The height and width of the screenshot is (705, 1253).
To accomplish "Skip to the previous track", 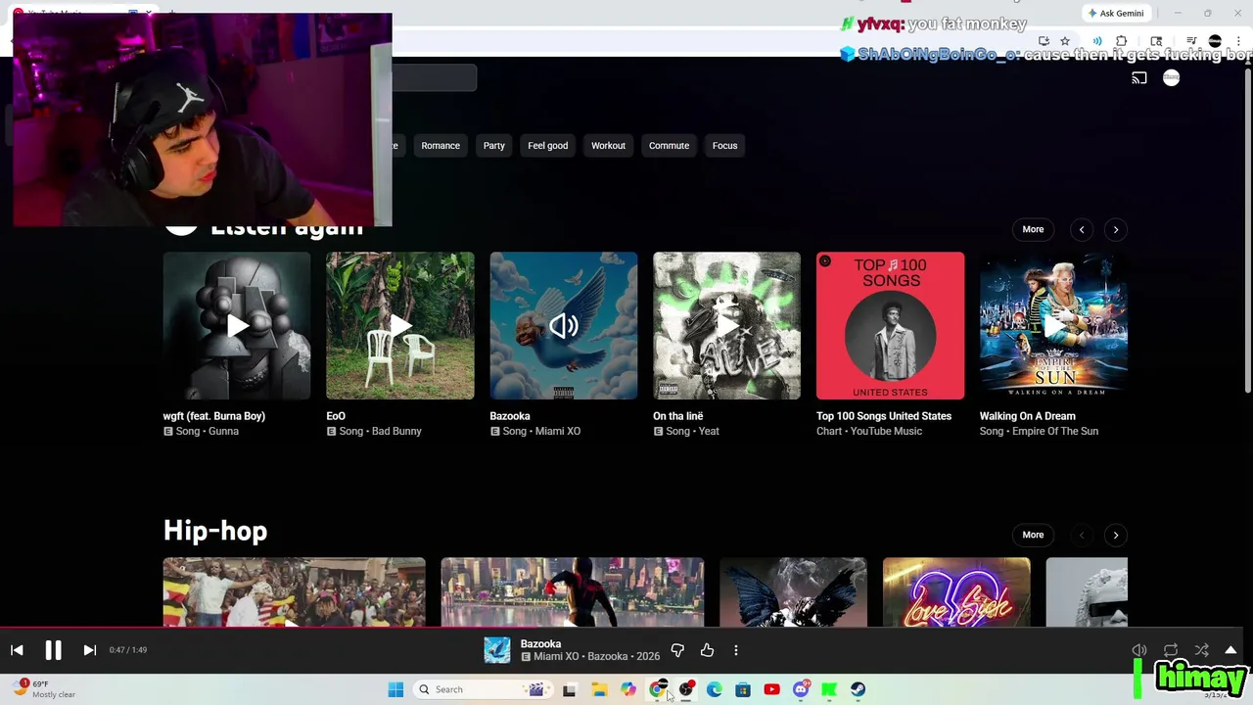I will click(x=17, y=650).
